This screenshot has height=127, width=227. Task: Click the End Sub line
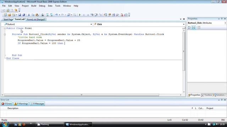tap(17, 55)
